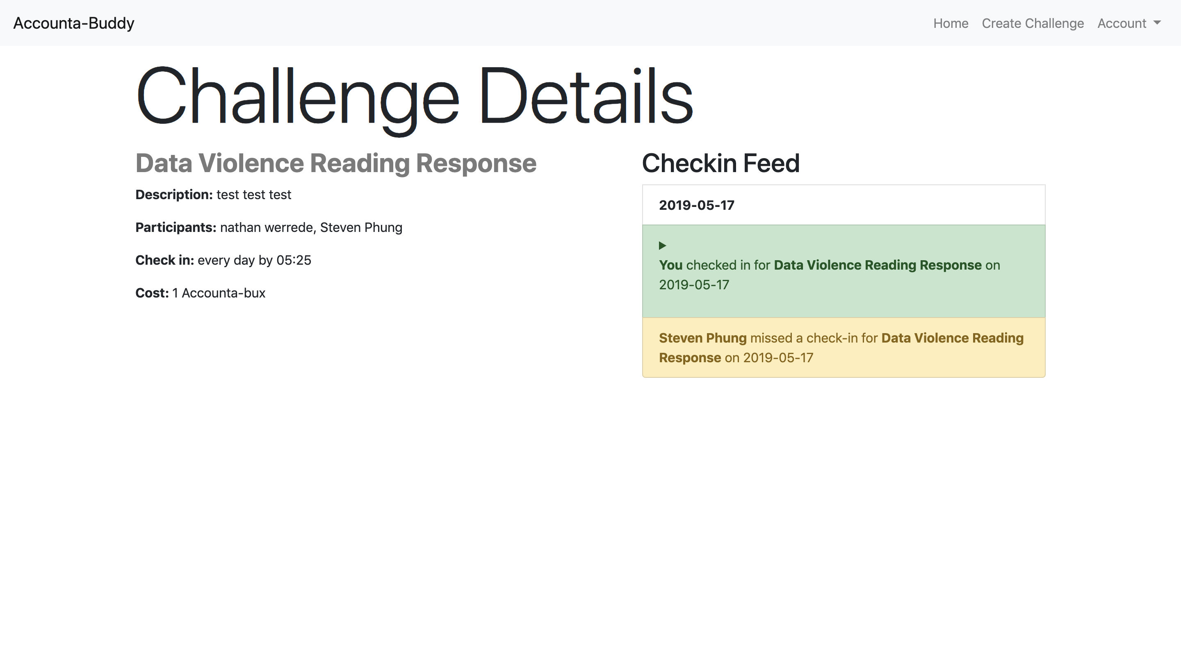Click challenge name in green feed entry

pyautogui.click(x=878, y=266)
